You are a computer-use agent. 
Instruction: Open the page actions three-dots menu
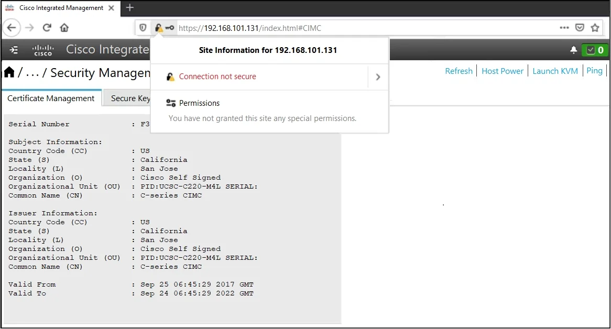(564, 28)
